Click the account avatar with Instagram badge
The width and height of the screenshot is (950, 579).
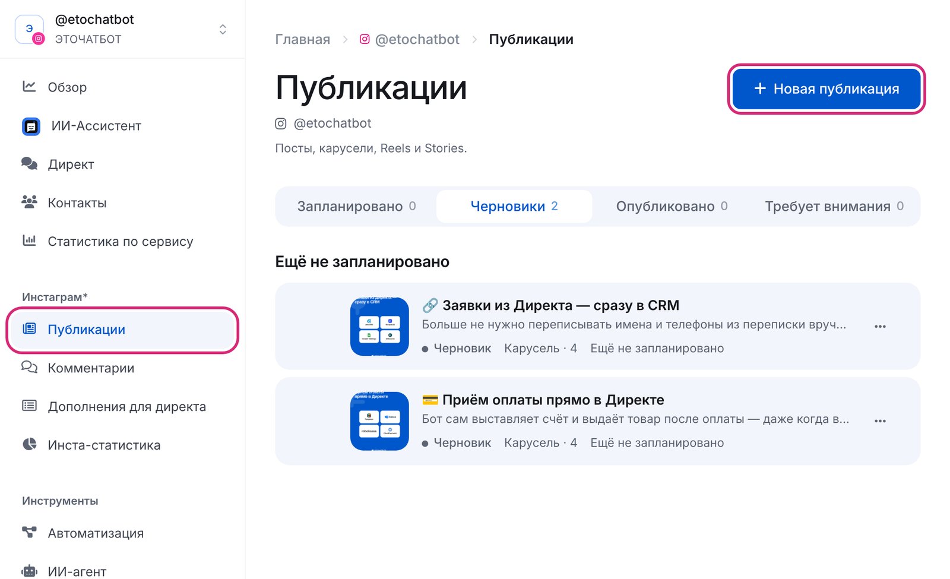tap(30, 29)
